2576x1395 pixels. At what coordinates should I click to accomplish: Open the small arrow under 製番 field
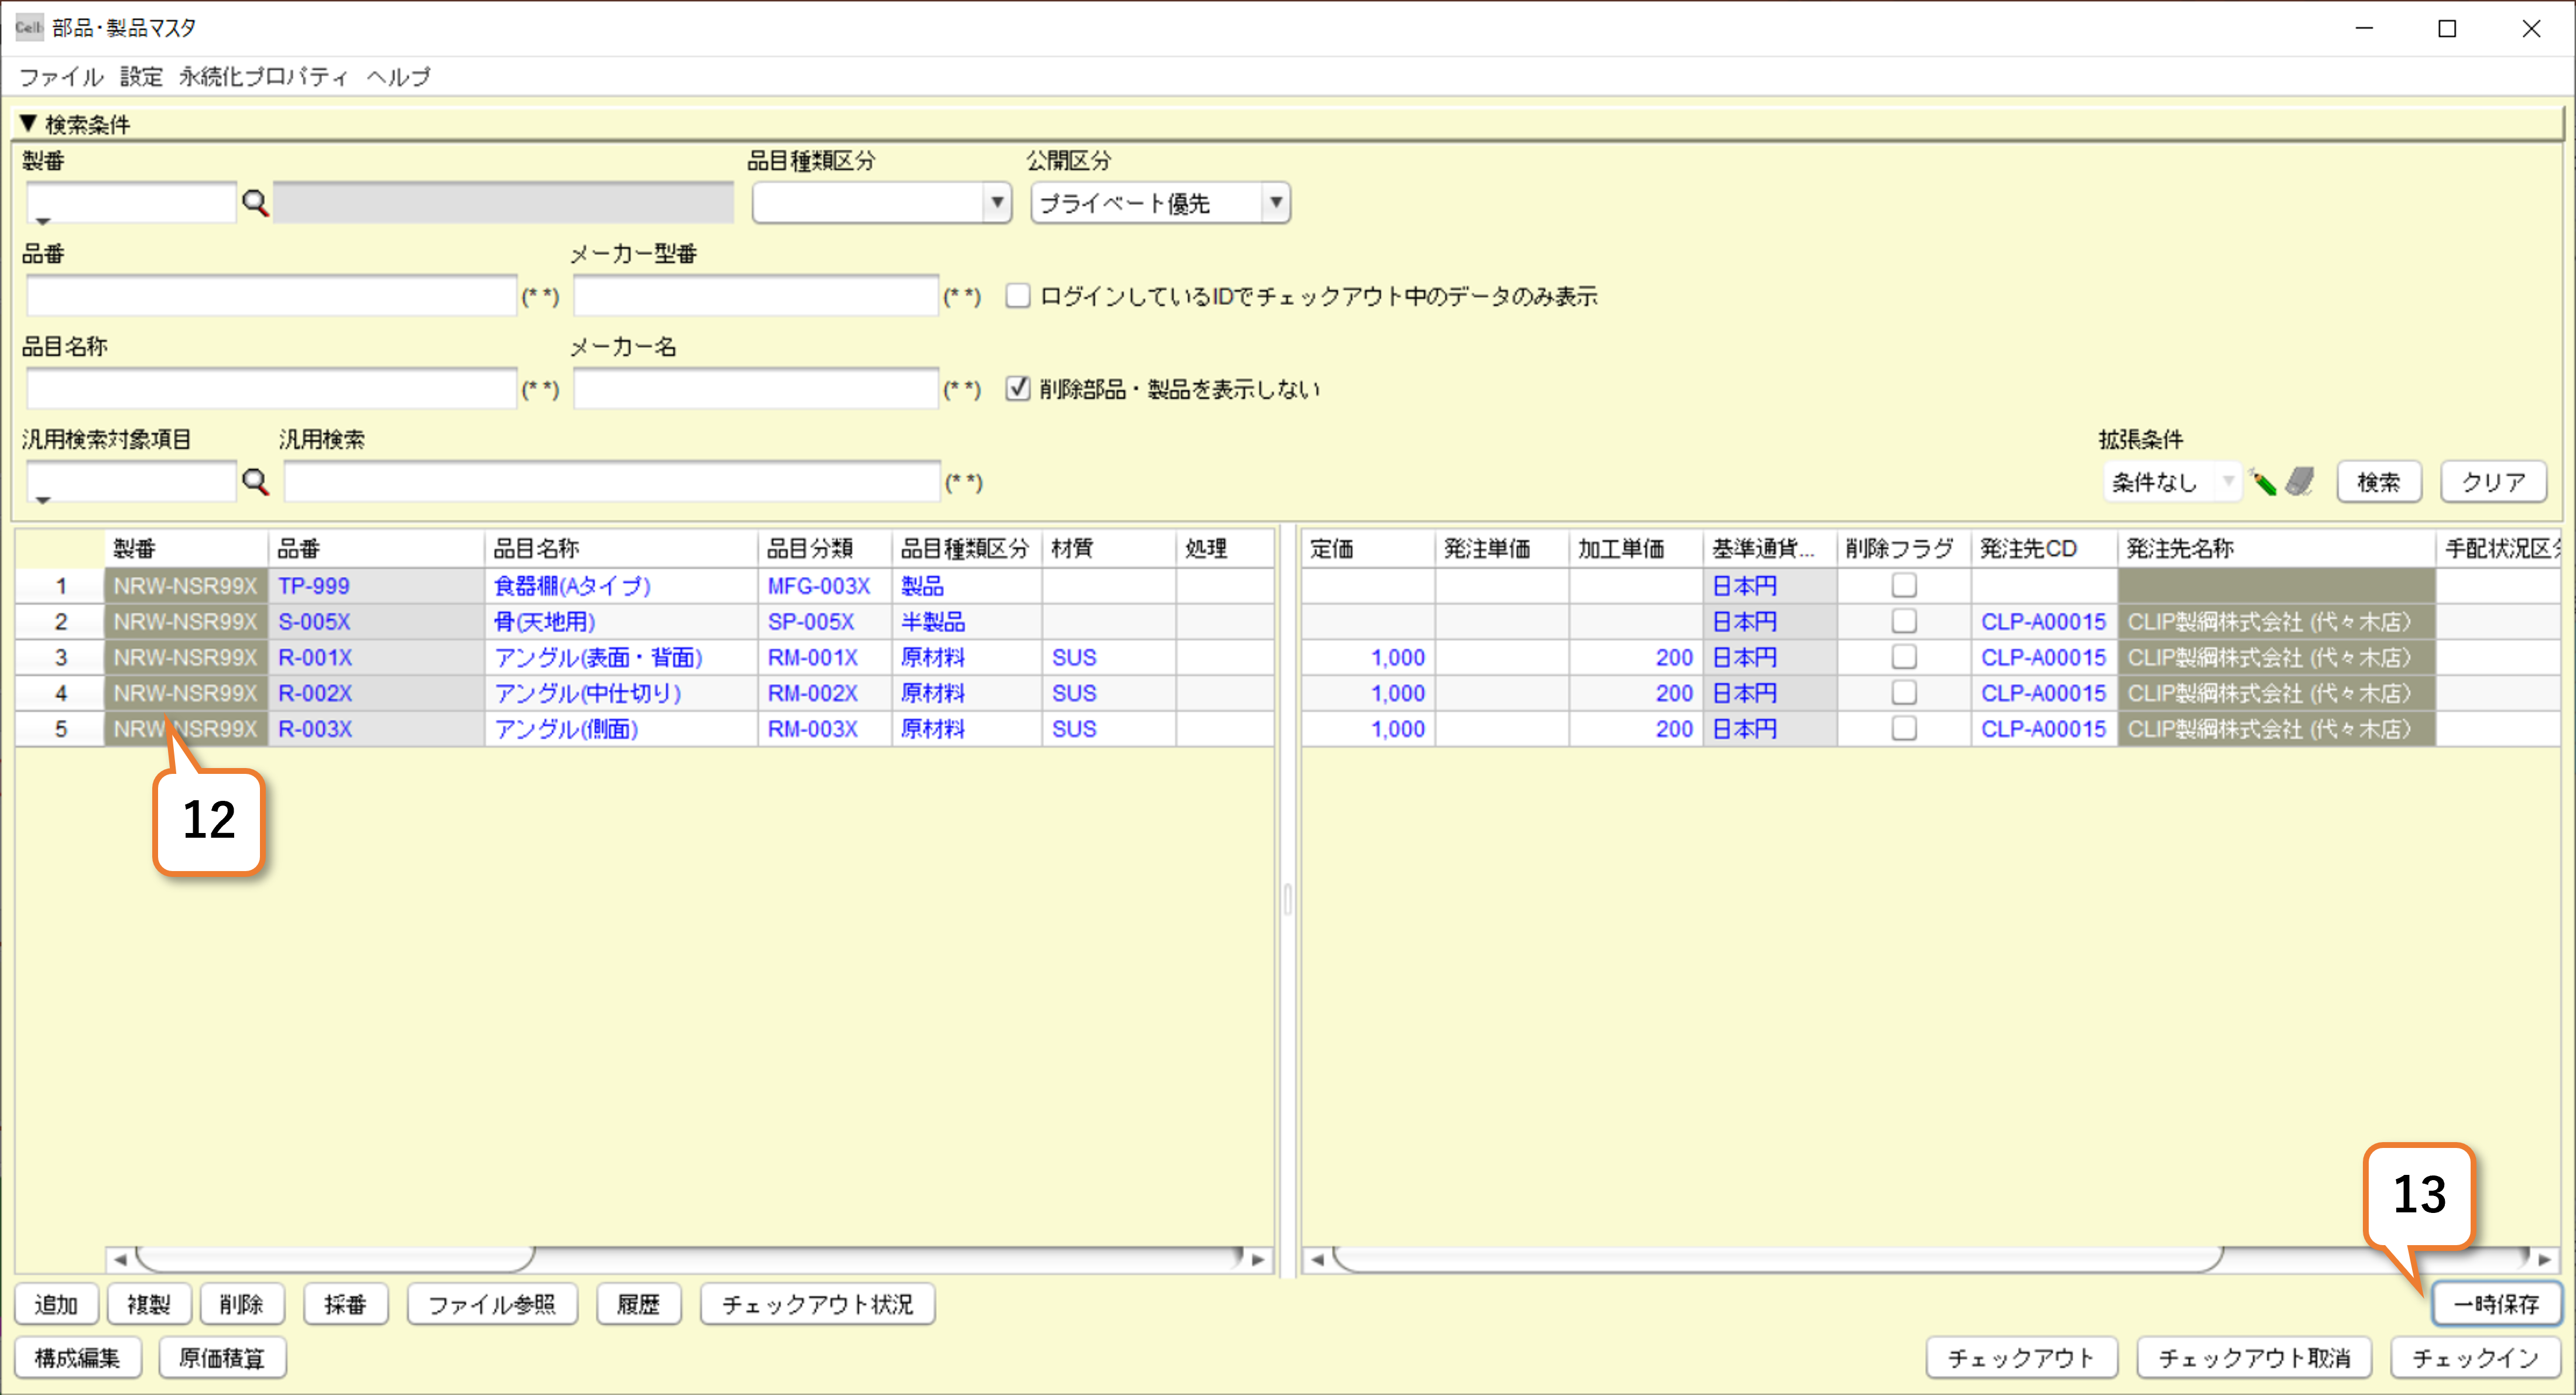pyautogui.click(x=42, y=221)
